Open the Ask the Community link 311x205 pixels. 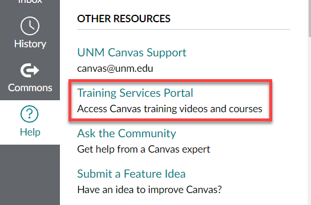pyautogui.click(x=127, y=133)
